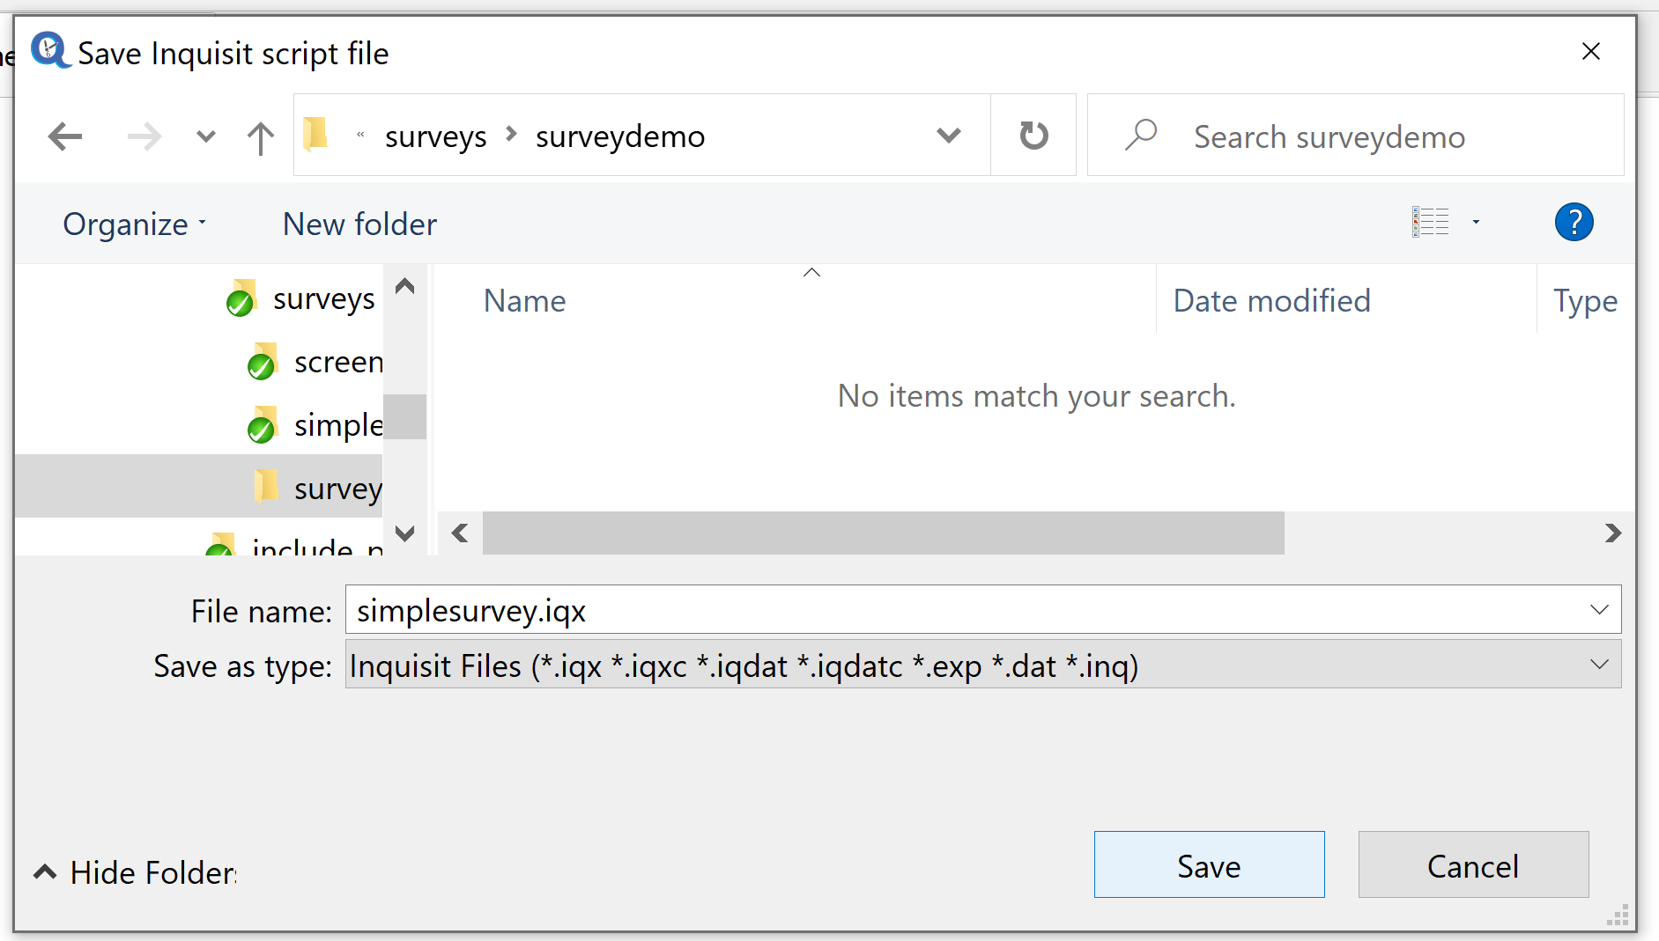Viewport: 1659px width, 941px height.
Task: Open the File name dropdown arrow
Action: (x=1599, y=610)
